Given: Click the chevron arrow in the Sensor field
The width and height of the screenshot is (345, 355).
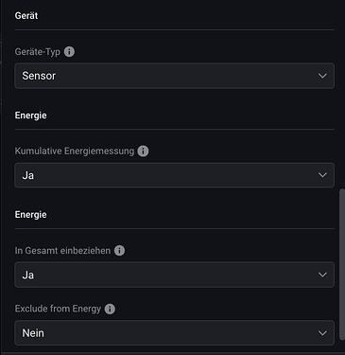Looking at the screenshot, I should 322,76.
